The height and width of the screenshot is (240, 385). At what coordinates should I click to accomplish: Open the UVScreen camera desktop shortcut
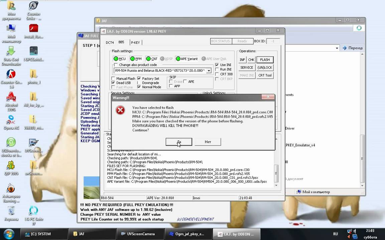(x=34, y=145)
